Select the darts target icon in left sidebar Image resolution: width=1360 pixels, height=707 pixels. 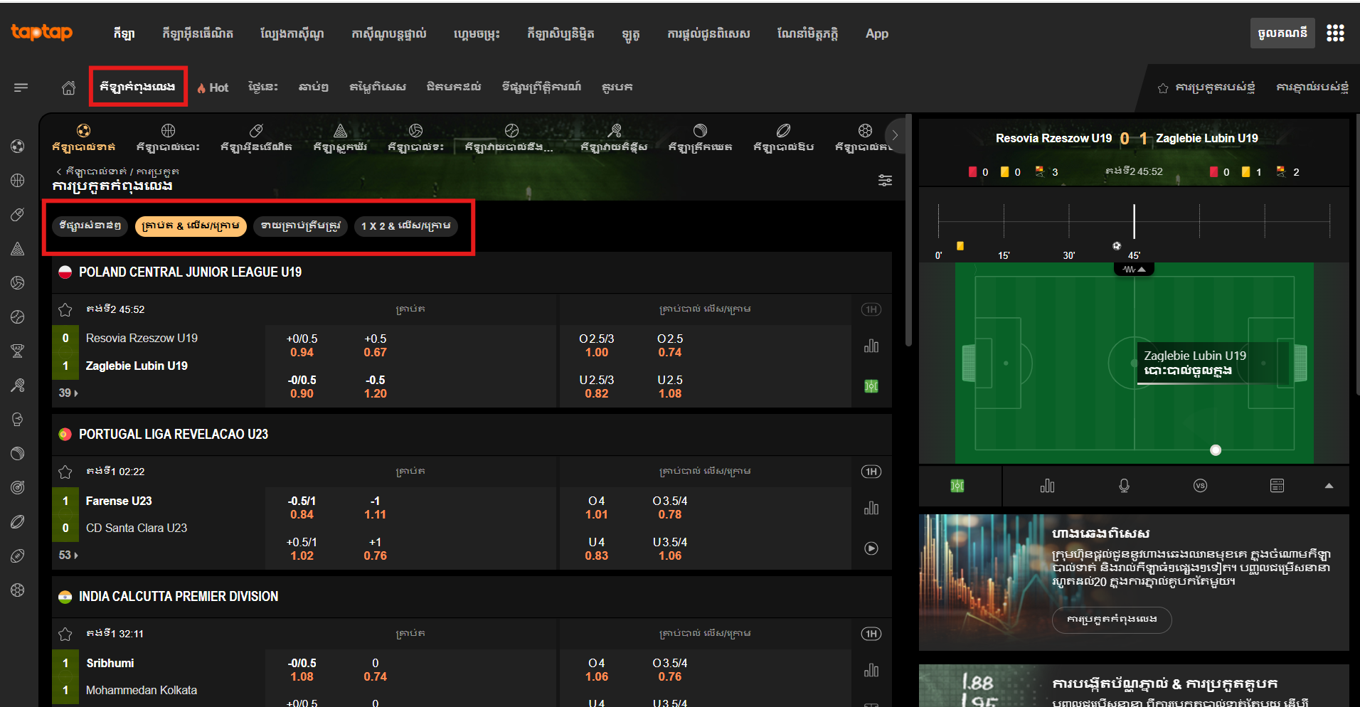[x=18, y=487]
